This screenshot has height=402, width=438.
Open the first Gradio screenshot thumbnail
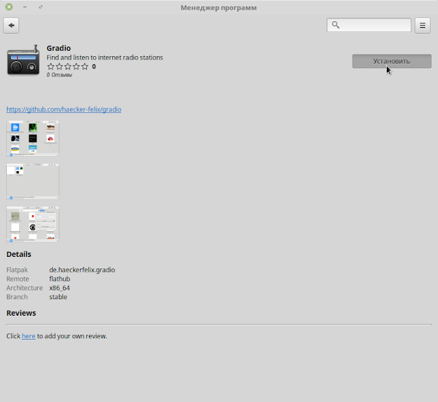(x=33, y=138)
